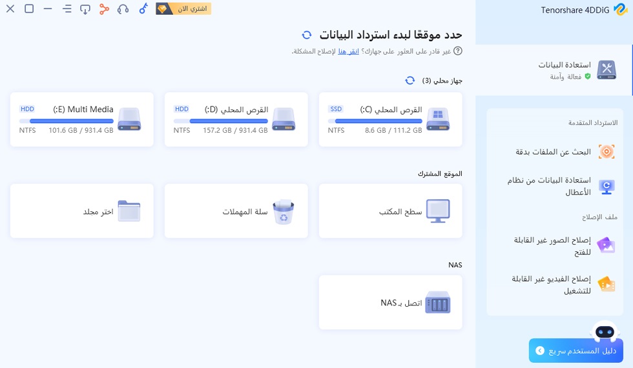Viewport: 633px width, 368px height.
Task: Choose the سطح المكتب desktop location
Action: (x=390, y=211)
